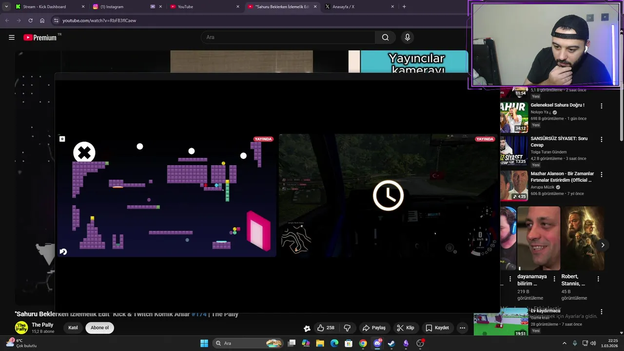
Task: Save video with Kaydet button
Action: [x=437, y=328]
